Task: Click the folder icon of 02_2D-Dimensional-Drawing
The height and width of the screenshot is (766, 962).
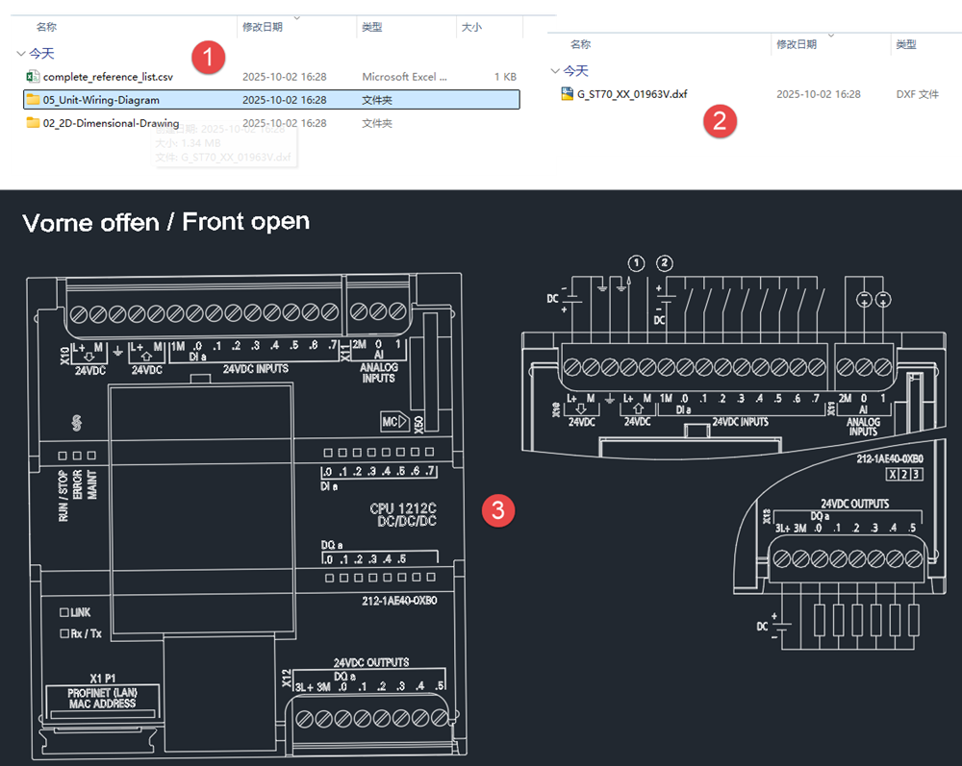Action: click(33, 123)
